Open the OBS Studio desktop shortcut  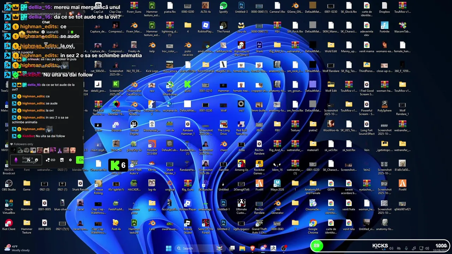[x=9, y=185]
